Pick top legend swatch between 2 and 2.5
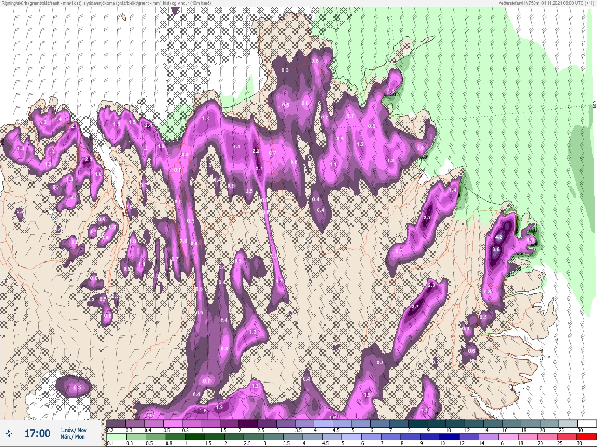The image size is (597, 447). [249, 424]
